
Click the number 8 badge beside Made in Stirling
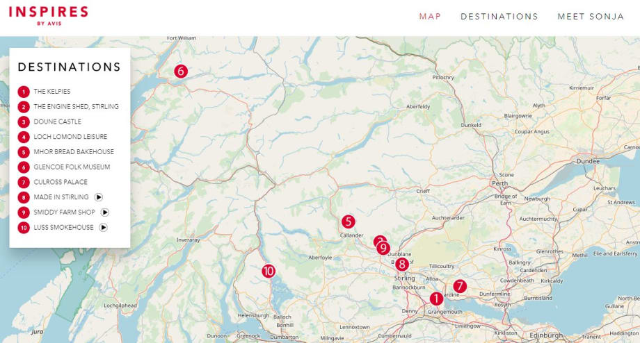pyautogui.click(x=24, y=197)
